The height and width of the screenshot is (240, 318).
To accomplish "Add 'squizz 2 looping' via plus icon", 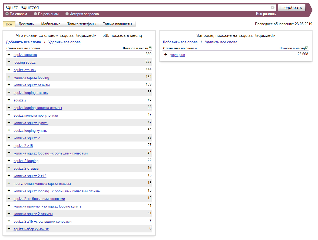I will [x=9, y=160].
